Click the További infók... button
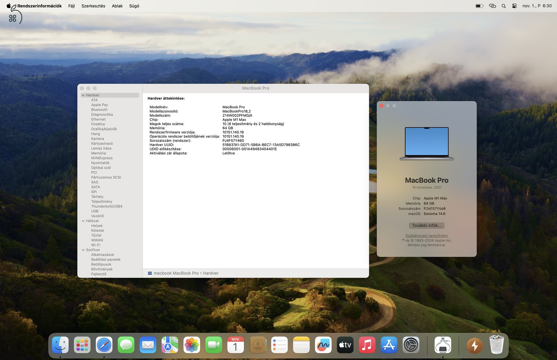 tap(426, 225)
